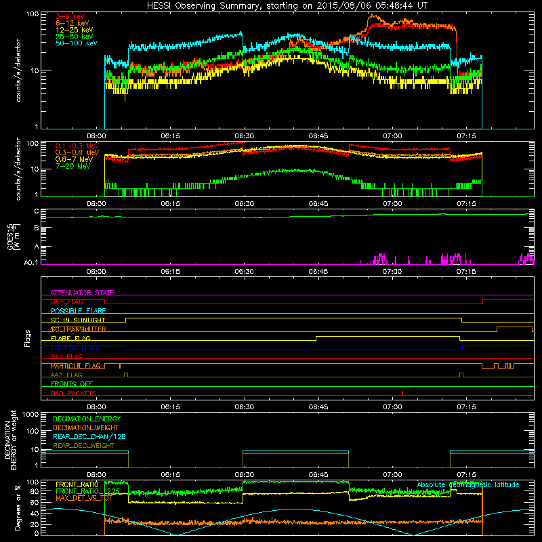Viewport: 542px width, 542px height.
Task: Click the 7-20 MeV legend entry
Action: (x=73, y=166)
